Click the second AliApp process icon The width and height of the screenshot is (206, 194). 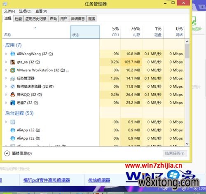coord(13,138)
